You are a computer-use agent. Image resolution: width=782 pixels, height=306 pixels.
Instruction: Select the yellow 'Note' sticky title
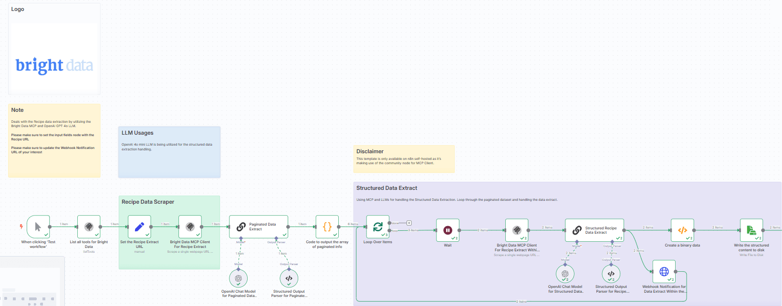click(x=17, y=110)
